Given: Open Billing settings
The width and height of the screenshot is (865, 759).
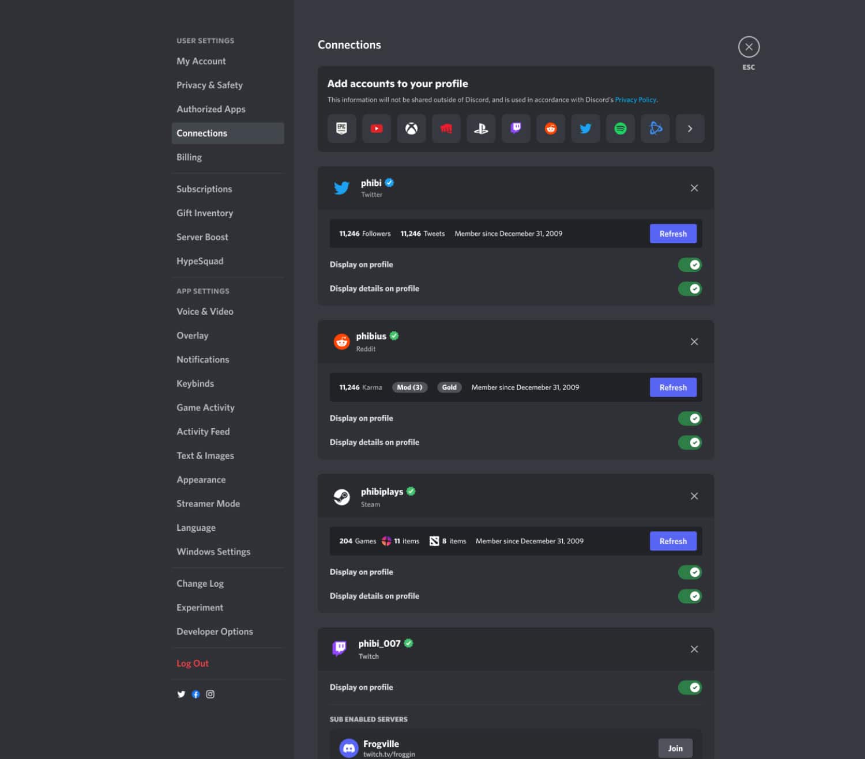Looking at the screenshot, I should tap(228, 157).
